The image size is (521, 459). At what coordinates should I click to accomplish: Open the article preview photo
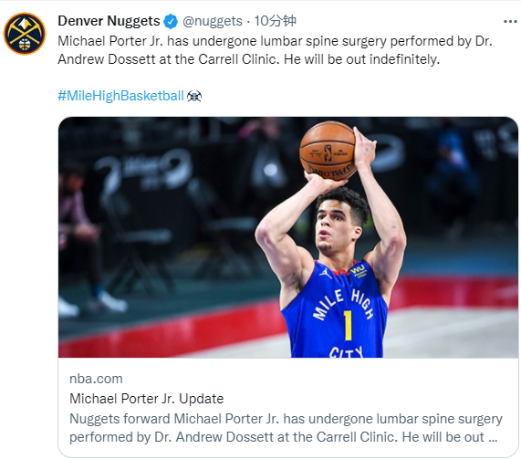[288, 237]
